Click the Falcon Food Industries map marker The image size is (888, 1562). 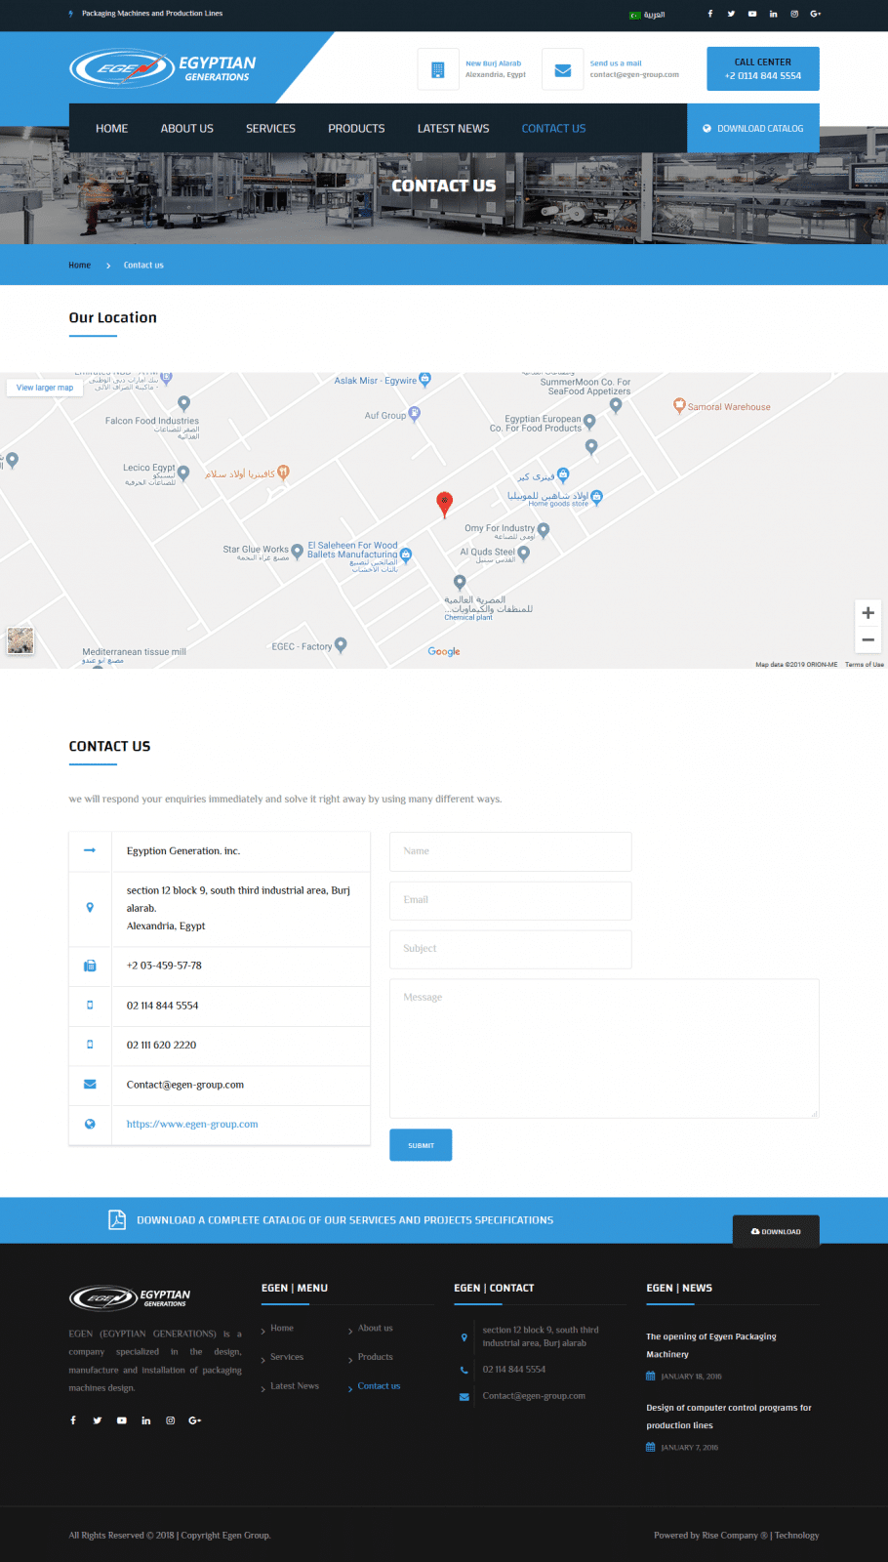point(183,402)
